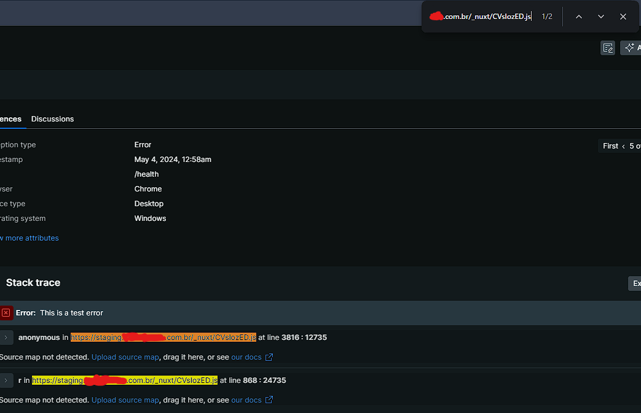Viewport: 641px width, 413px height.
Task: Expand the anonymous stack frame
Action: tap(6, 338)
